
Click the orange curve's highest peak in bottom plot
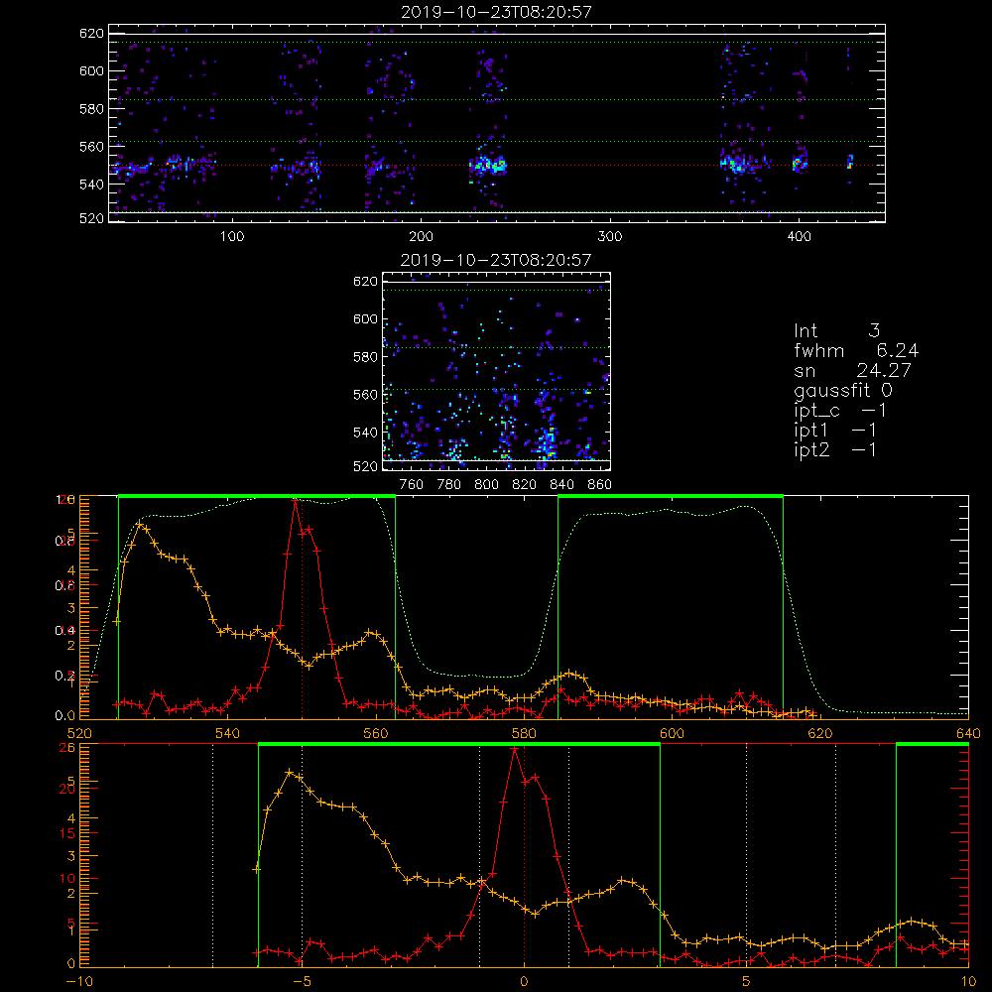click(x=290, y=773)
